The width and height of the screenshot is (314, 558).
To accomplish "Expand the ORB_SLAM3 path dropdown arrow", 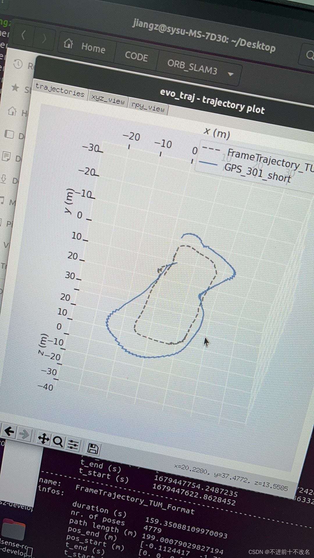I will click(x=231, y=74).
